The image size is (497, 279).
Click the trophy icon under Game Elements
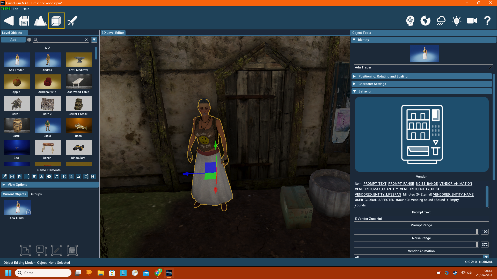pyautogui.click(x=34, y=176)
